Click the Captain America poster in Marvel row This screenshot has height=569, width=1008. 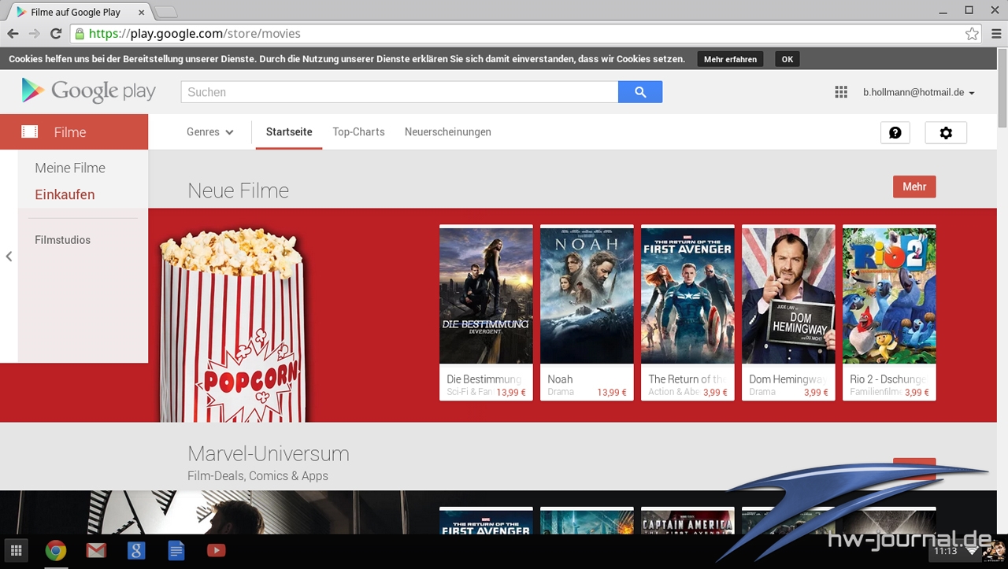(x=687, y=521)
